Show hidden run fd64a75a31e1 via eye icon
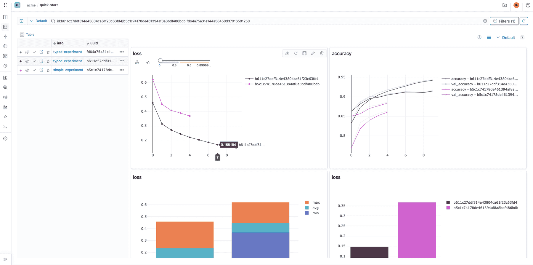 pos(27,52)
